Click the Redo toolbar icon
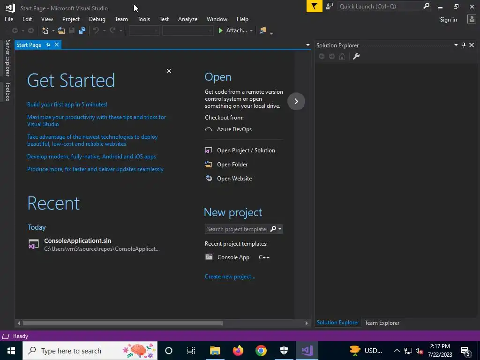The width and height of the screenshot is (480, 360). pyautogui.click(x=112, y=30)
